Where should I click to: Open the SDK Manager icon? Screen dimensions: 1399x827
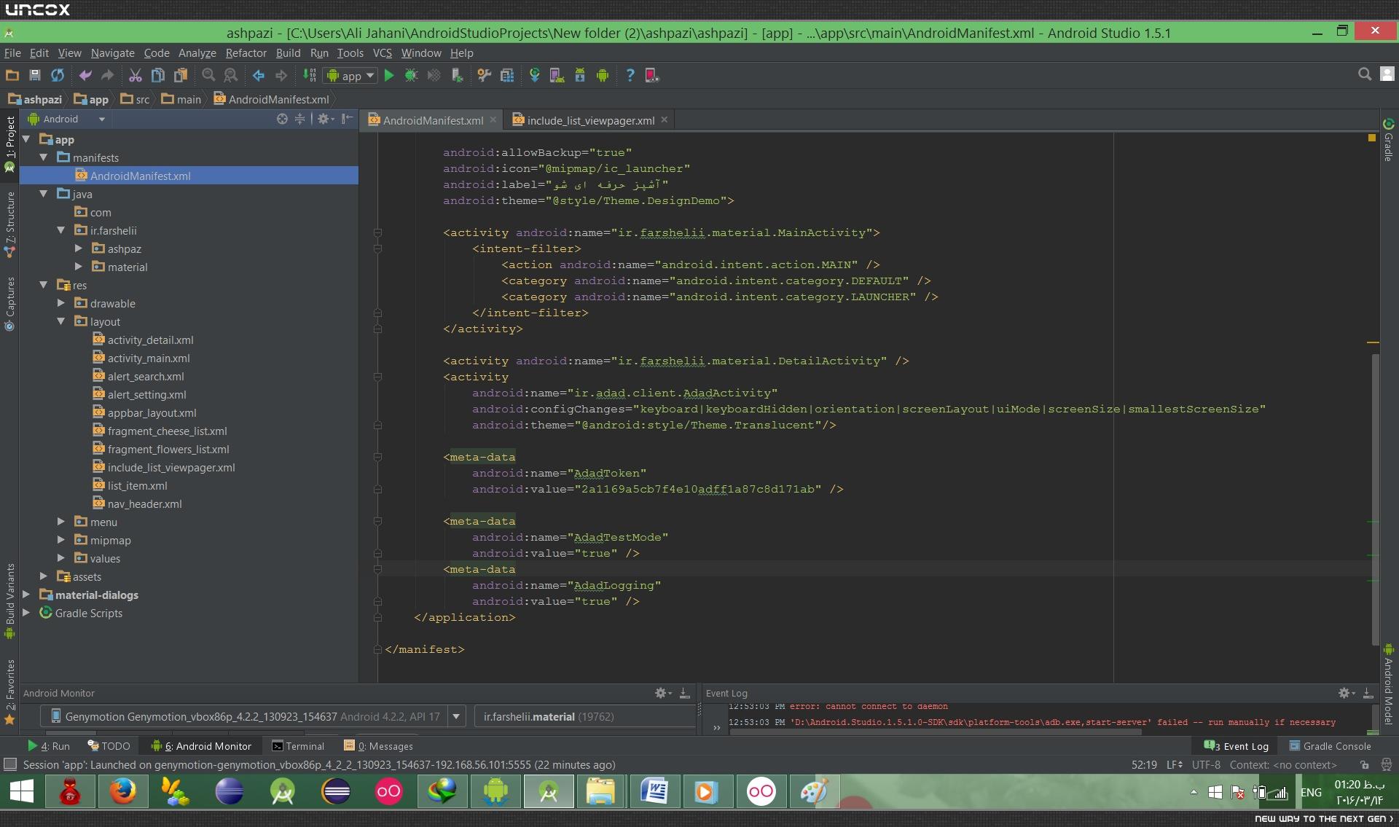580,75
